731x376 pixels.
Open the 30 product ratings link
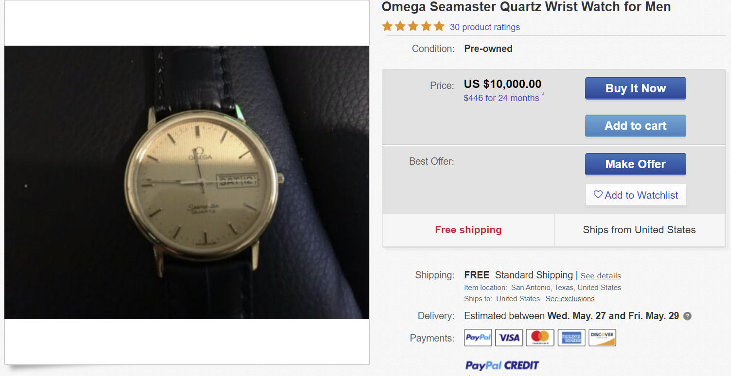click(x=484, y=27)
